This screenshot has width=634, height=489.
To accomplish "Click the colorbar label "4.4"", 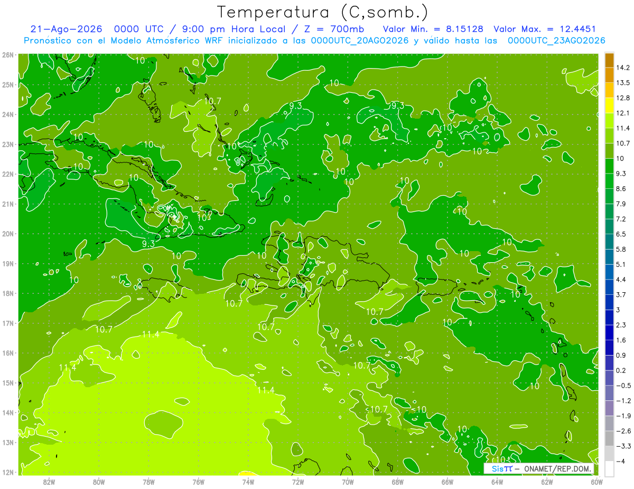I will tap(621, 280).
